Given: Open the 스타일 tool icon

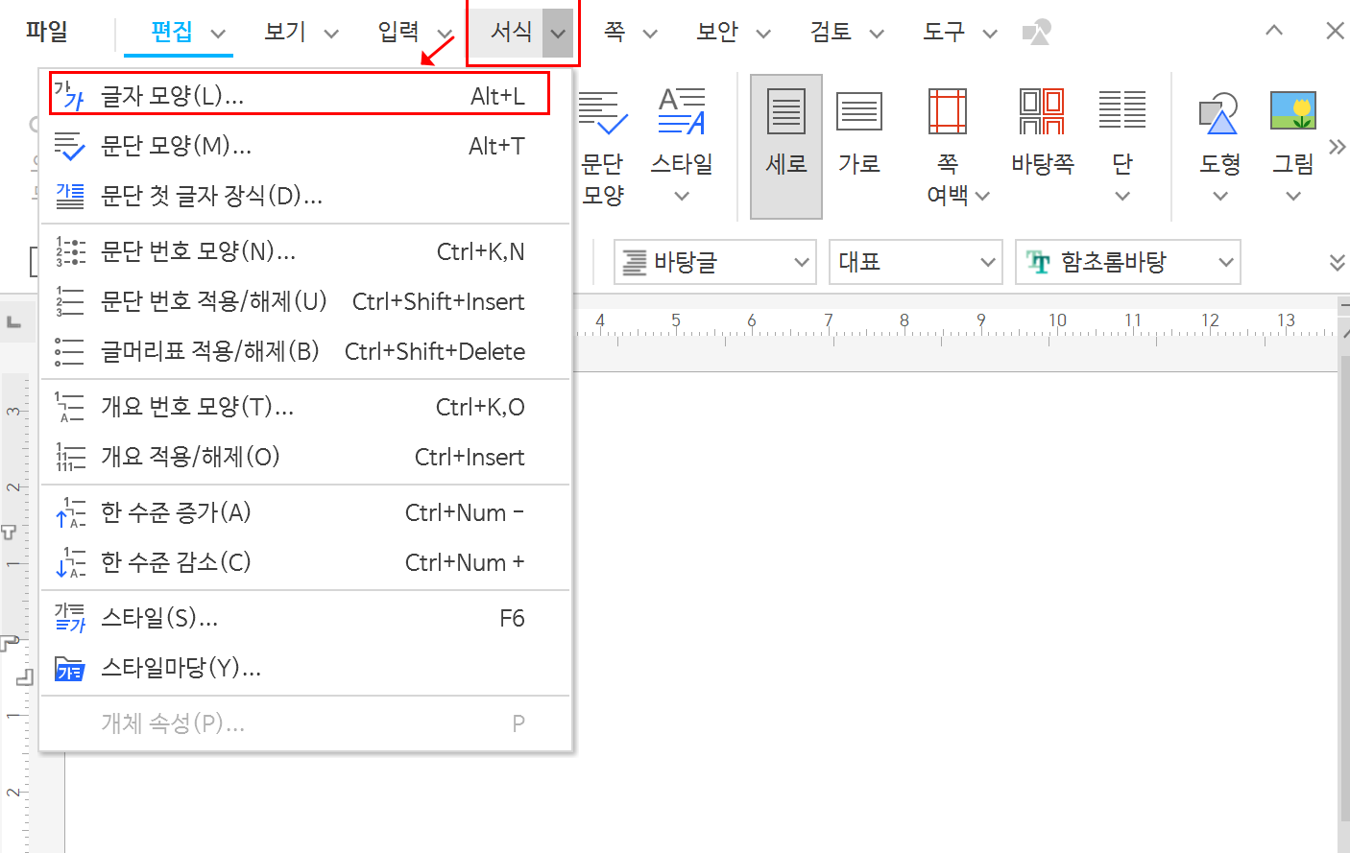Looking at the screenshot, I should (x=682, y=134).
